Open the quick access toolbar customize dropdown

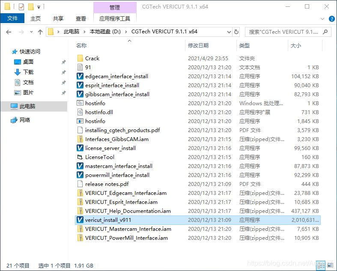[x=39, y=7]
